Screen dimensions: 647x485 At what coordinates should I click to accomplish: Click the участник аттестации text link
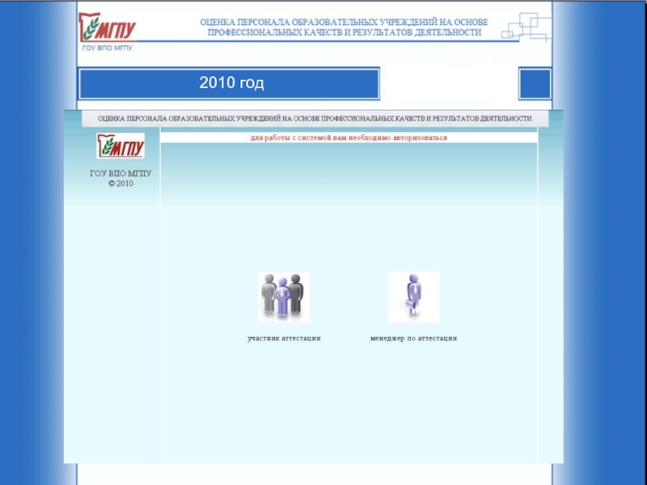pyautogui.click(x=284, y=338)
